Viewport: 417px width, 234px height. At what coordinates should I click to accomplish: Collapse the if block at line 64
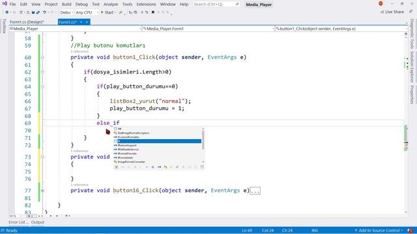42,86
